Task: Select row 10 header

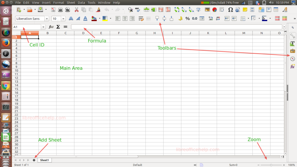Action: coord(16,70)
